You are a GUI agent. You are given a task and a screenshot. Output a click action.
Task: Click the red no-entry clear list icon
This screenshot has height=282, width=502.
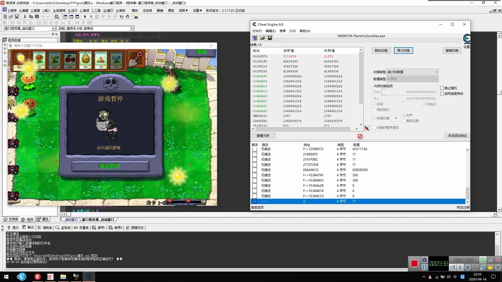(x=360, y=136)
